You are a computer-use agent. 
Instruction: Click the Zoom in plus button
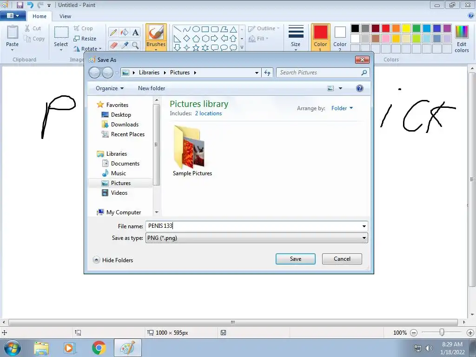click(x=470, y=333)
